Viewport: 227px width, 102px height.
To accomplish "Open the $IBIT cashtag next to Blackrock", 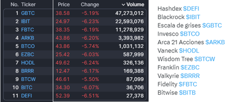I will click(193, 17).
